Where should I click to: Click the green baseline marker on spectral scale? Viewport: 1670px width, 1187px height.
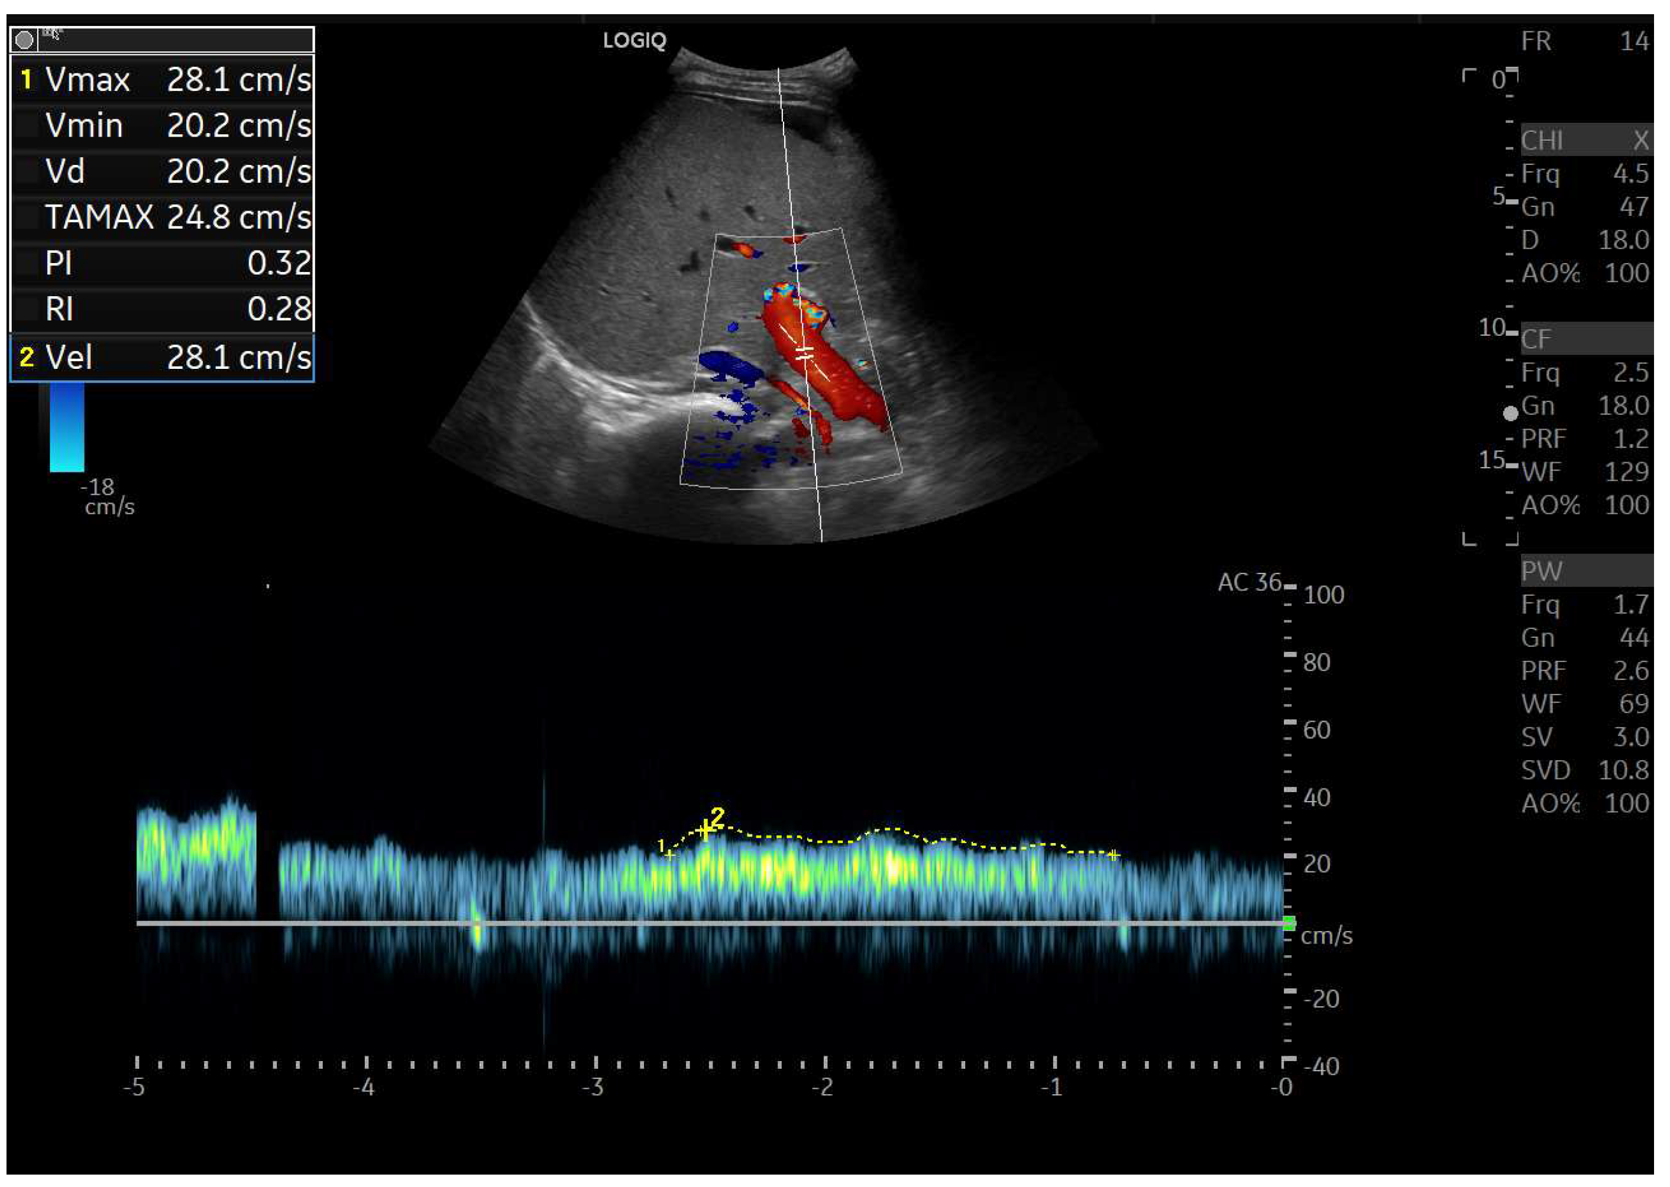tap(1289, 923)
